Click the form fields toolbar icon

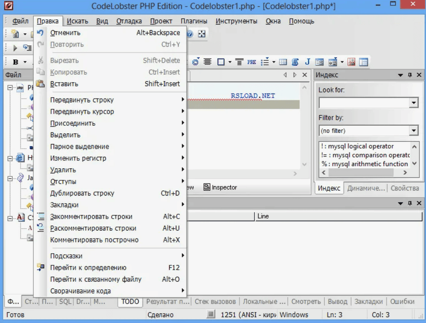click(319, 62)
